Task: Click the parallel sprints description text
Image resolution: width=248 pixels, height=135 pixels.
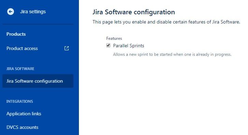Action: click(x=172, y=54)
